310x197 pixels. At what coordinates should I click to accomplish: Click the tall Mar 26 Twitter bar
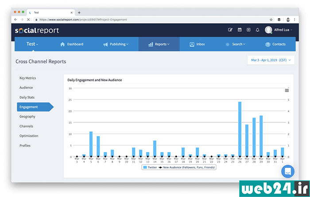240,129
